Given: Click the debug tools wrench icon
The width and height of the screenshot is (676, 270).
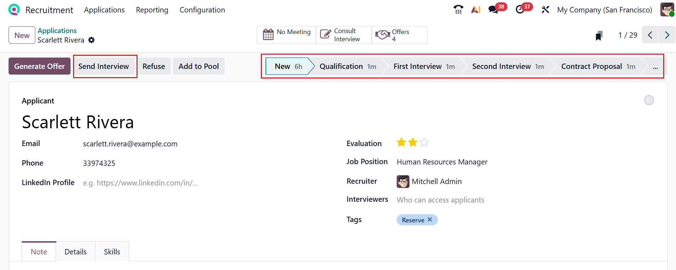Looking at the screenshot, I should pos(545,10).
